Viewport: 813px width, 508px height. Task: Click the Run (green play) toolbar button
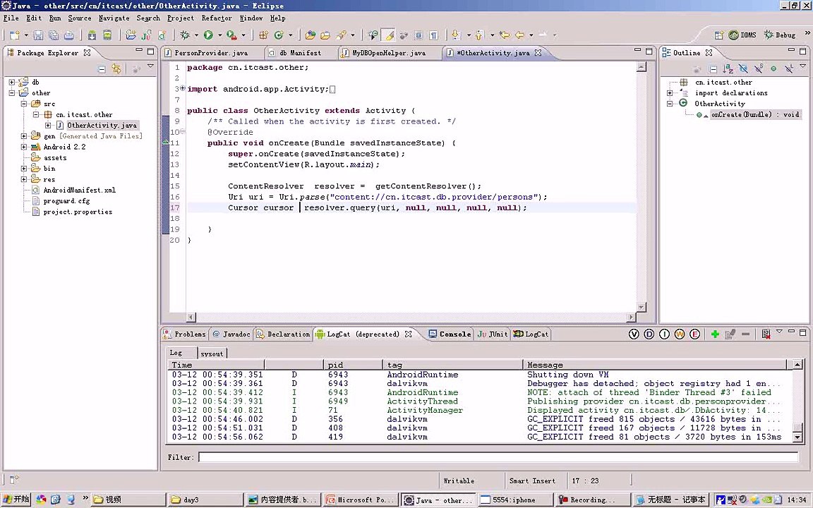click(208, 35)
